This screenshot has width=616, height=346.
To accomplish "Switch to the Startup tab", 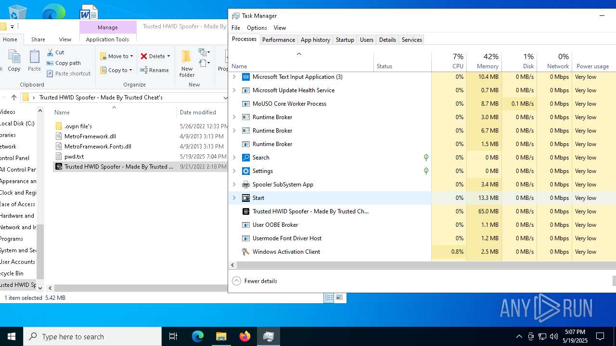I will (x=345, y=40).
